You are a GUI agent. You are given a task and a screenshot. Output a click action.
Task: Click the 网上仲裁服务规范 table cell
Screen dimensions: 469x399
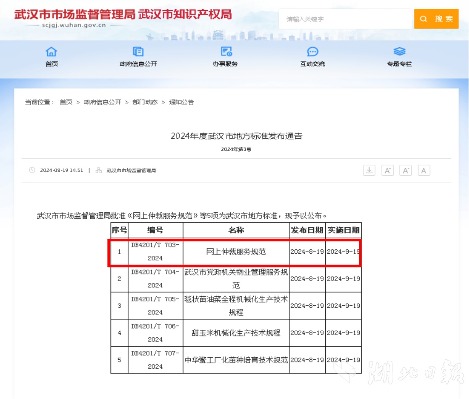tap(236, 252)
